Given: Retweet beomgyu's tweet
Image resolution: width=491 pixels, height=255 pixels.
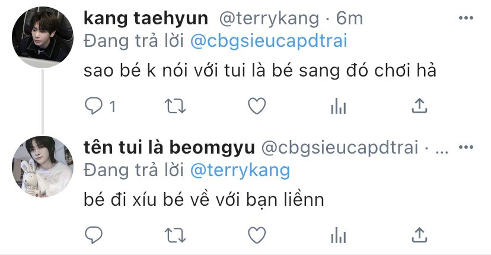Looking at the screenshot, I should (x=175, y=235).
